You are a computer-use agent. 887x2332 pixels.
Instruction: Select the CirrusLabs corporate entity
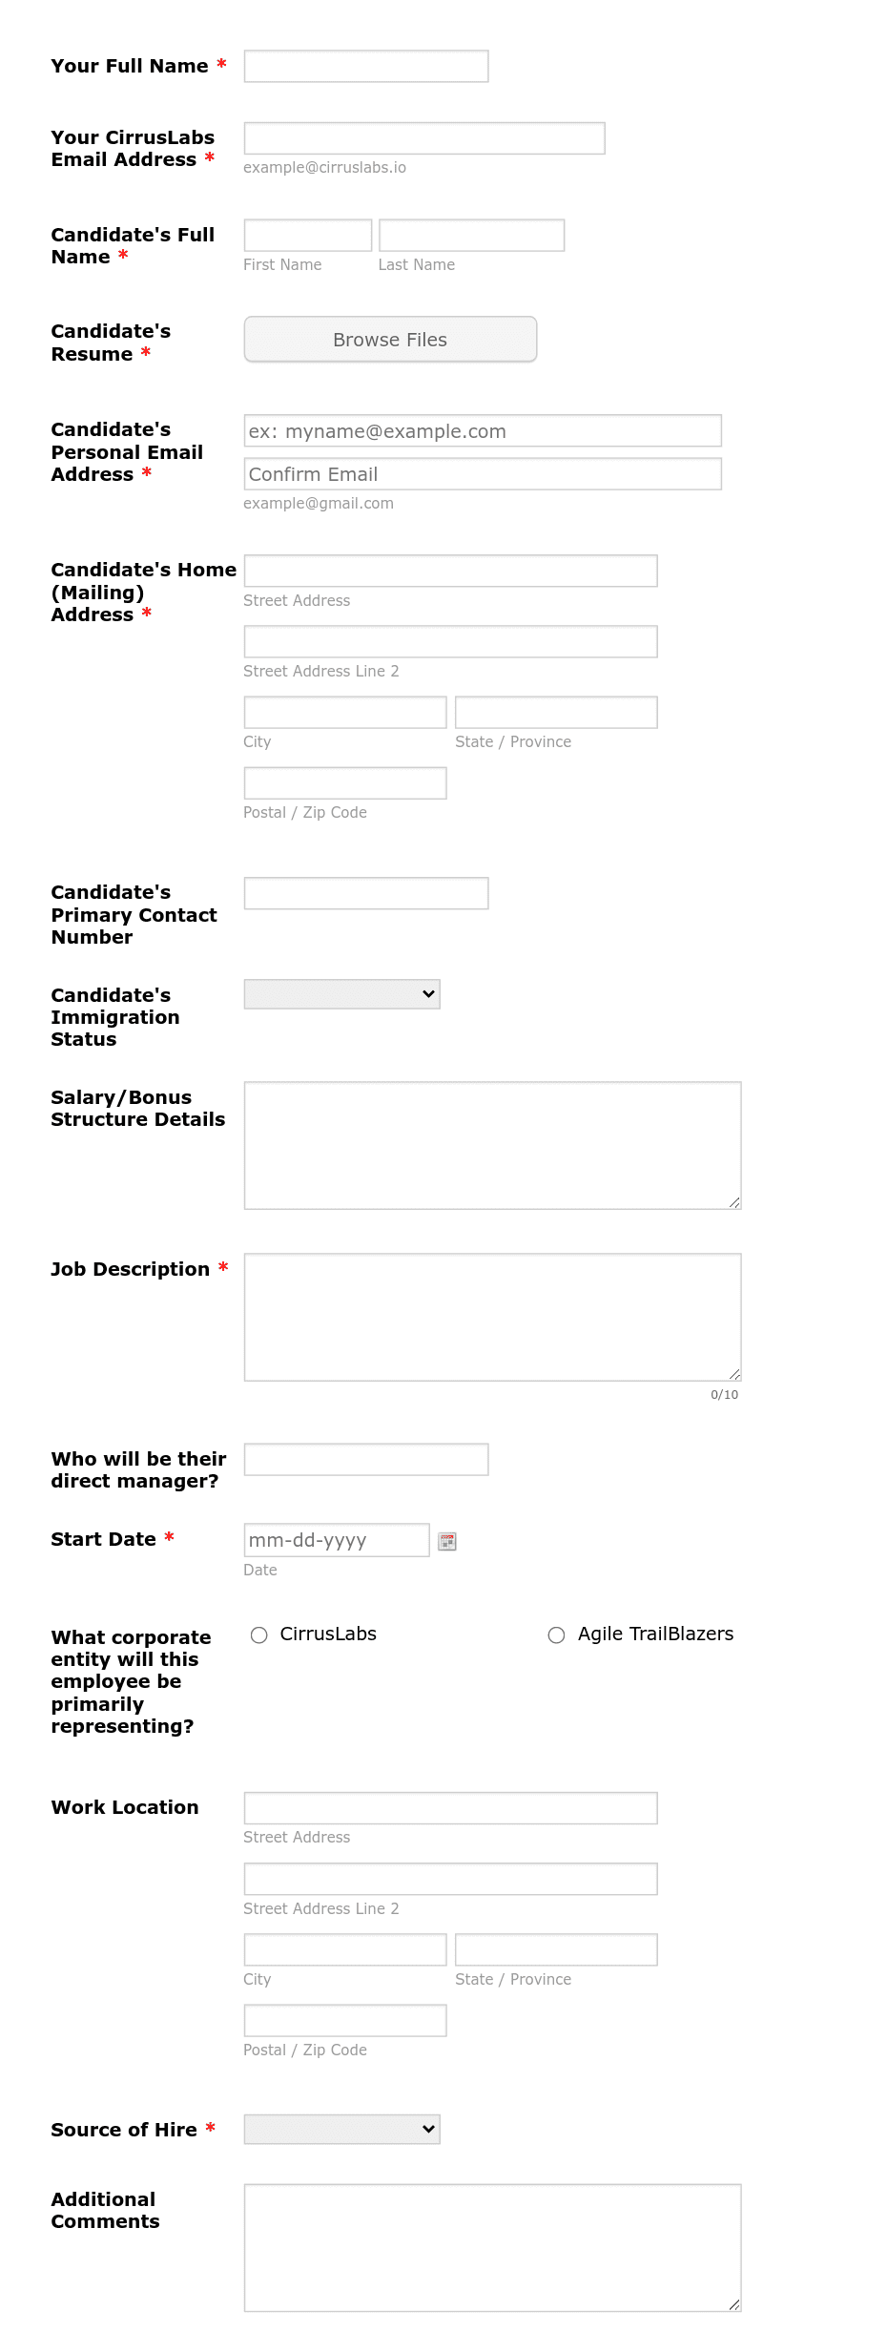258,1634
